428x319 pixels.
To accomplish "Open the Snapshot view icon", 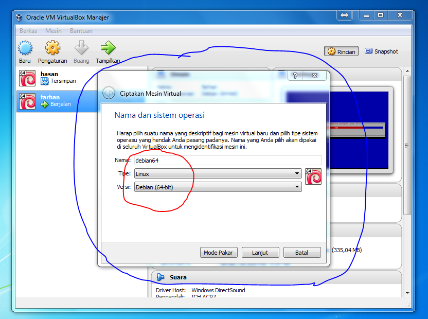I will point(381,51).
